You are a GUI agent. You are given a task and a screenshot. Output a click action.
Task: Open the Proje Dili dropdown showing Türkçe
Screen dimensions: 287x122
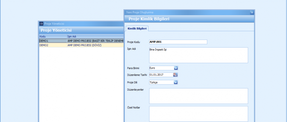tap(176, 82)
